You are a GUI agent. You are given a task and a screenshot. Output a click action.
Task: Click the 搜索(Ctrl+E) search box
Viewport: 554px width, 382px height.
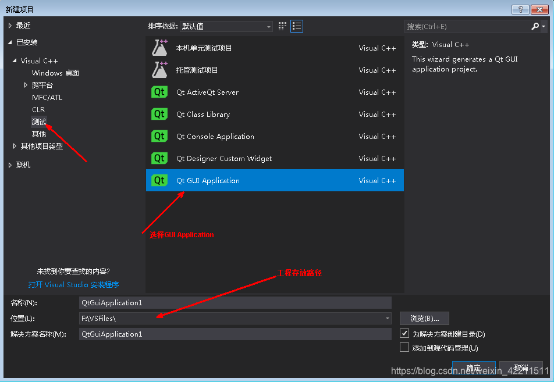pos(467,27)
